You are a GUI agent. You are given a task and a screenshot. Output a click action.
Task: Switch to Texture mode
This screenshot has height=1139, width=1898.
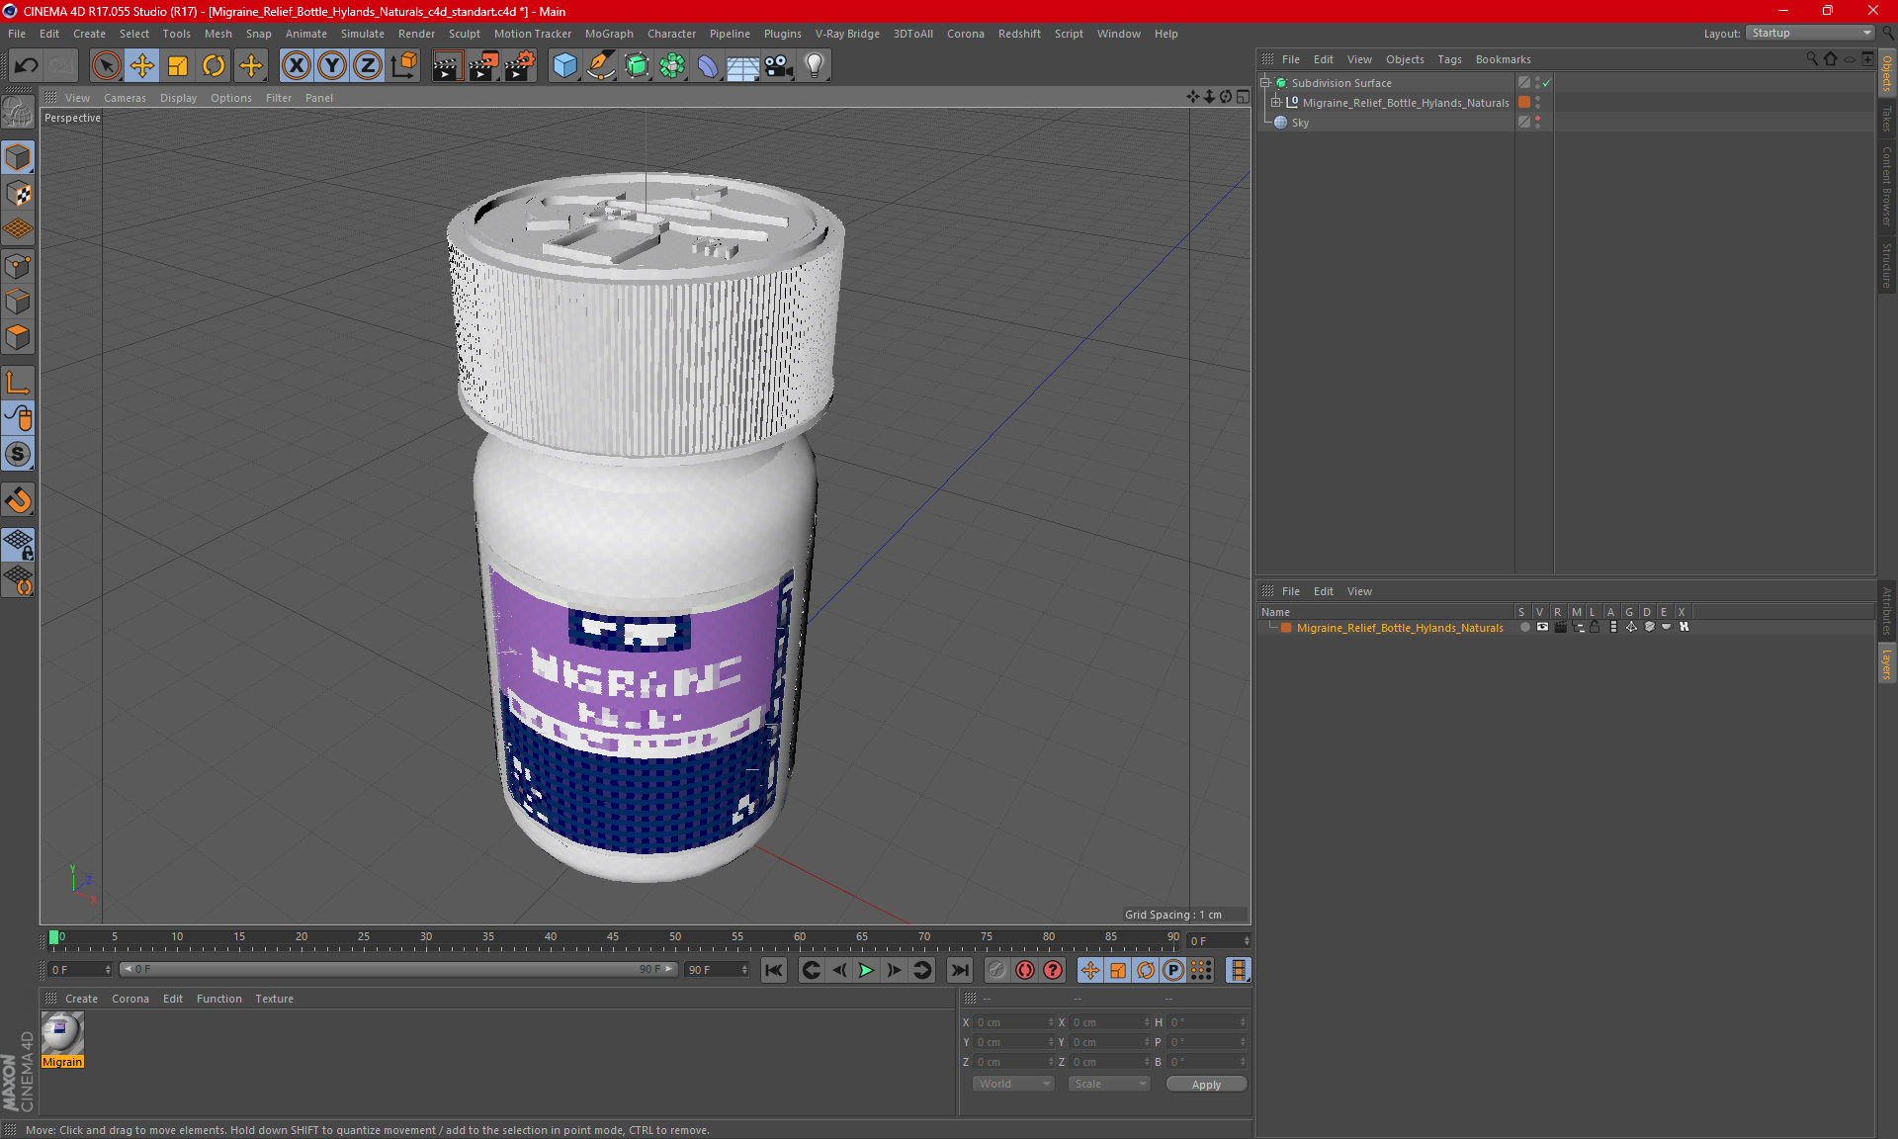click(x=18, y=194)
